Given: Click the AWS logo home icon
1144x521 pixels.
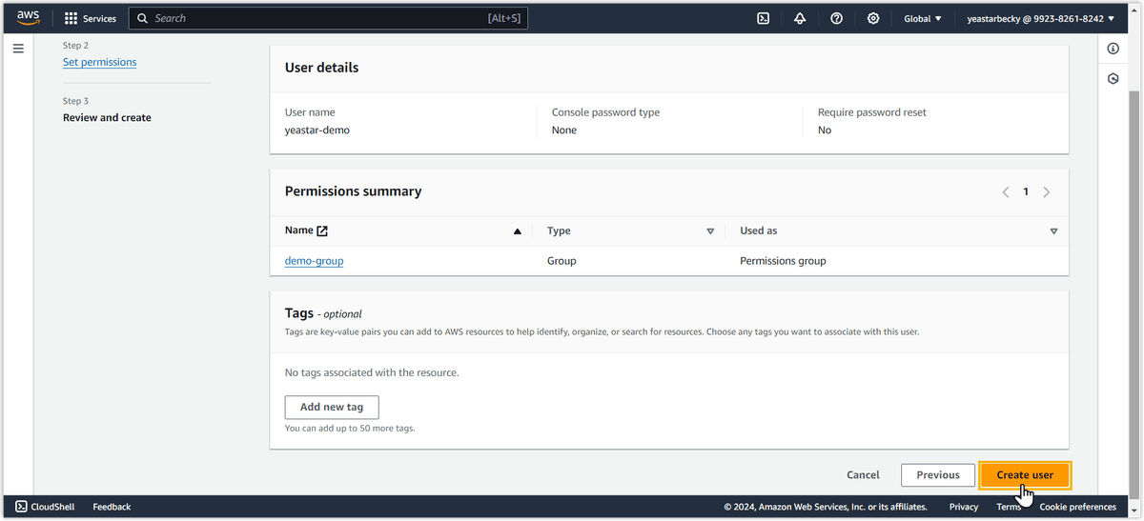Looking at the screenshot, I should (28, 18).
